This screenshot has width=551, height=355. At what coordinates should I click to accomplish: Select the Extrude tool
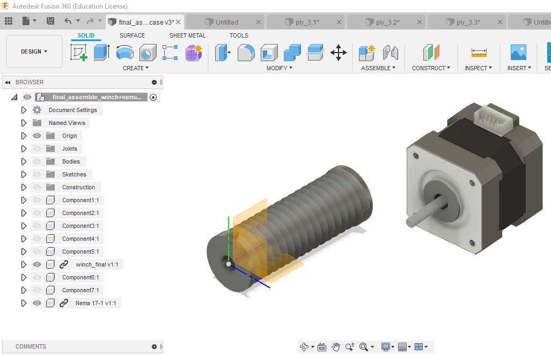coord(101,53)
